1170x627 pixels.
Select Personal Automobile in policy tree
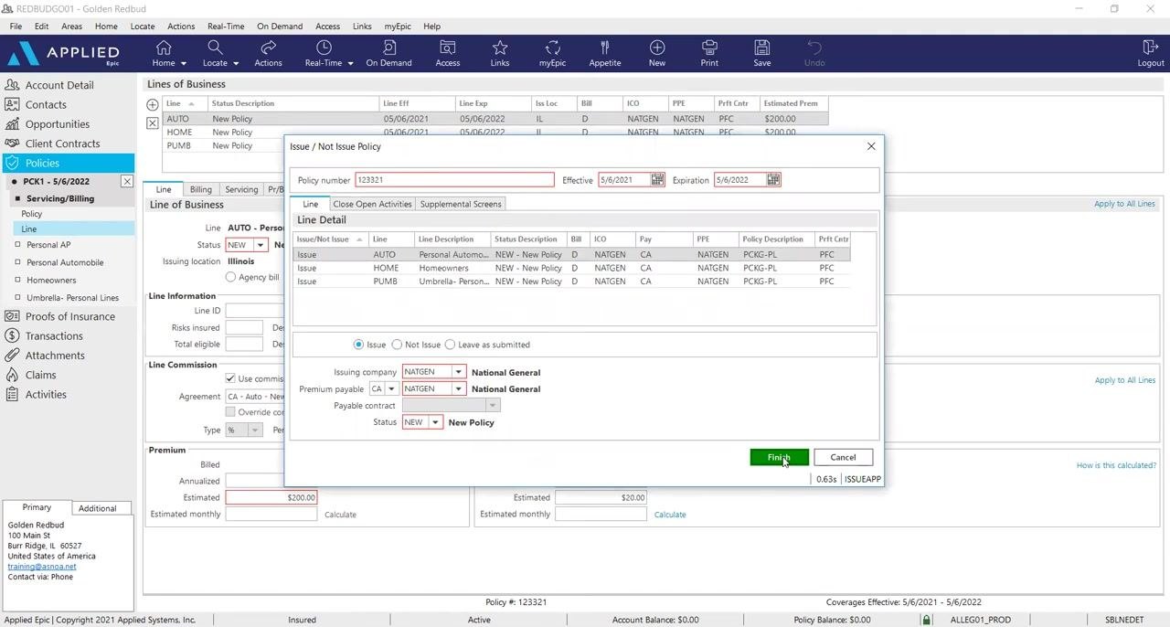tap(65, 262)
